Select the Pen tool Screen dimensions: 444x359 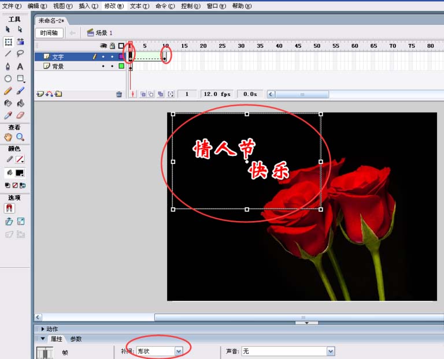pyautogui.click(x=8, y=66)
